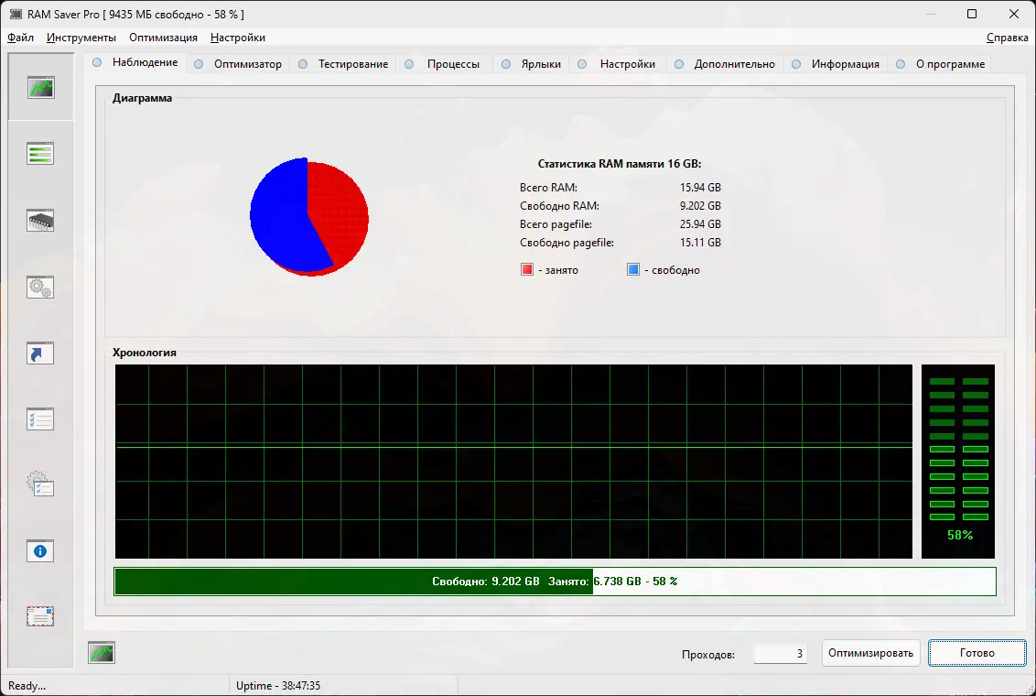The width and height of the screenshot is (1036, 696).
Task: Click the 58% level meter
Action: click(958, 462)
